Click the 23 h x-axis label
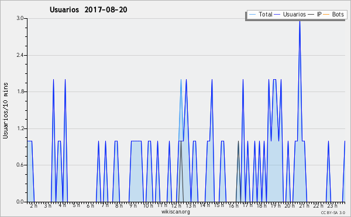The width and height of the screenshot is (351, 217). [x=332, y=205]
